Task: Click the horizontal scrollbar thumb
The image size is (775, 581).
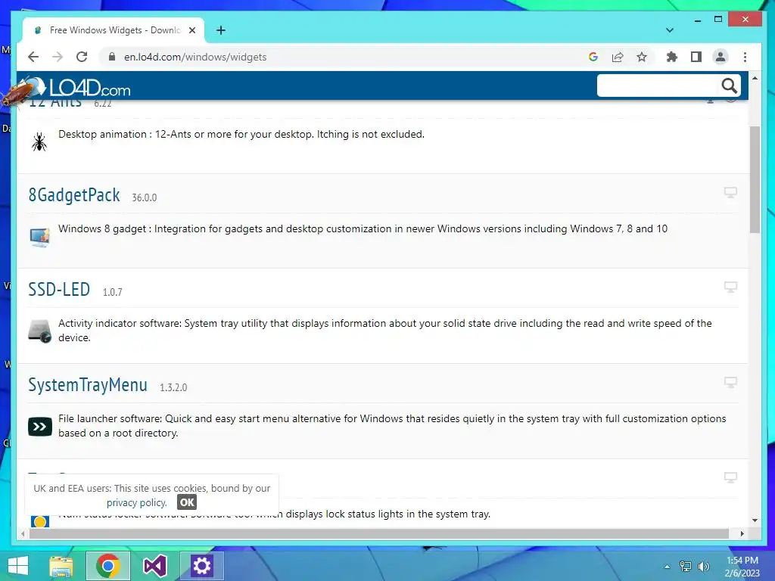Action: click(x=379, y=533)
